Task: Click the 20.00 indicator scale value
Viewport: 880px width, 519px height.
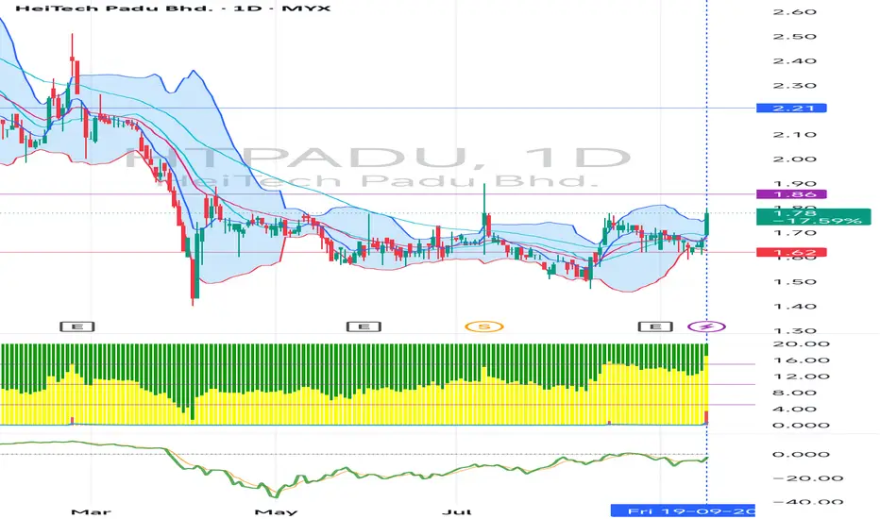Action: tap(801, 343)
